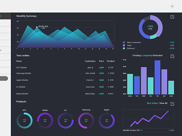
Task: Click the Monday, April data point marker
Action: pos(37,27)
